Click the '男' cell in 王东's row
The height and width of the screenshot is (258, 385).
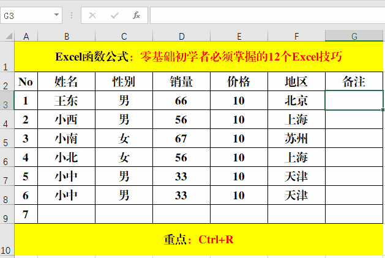point(124,100)
